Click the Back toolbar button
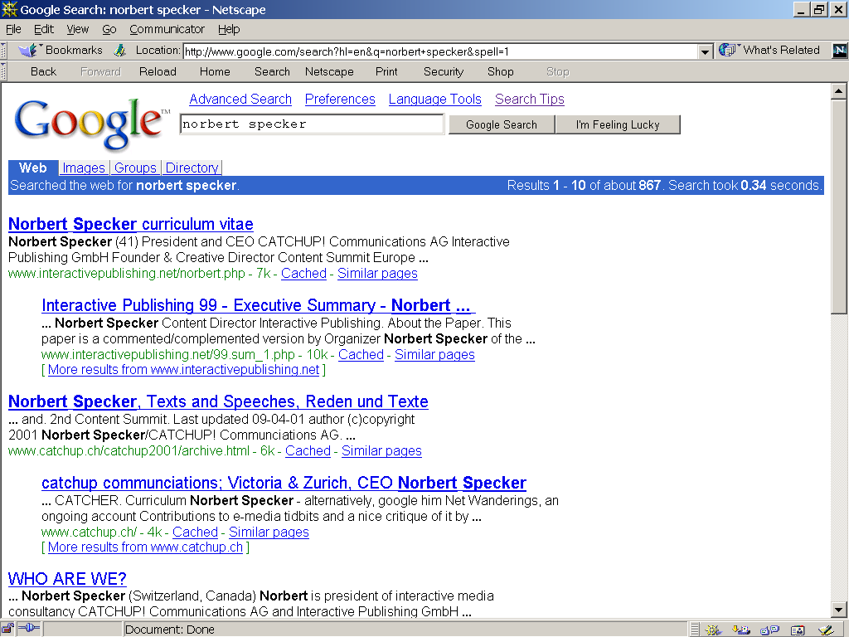Viewport: 849px width, 637px height. tap(43, 71)
